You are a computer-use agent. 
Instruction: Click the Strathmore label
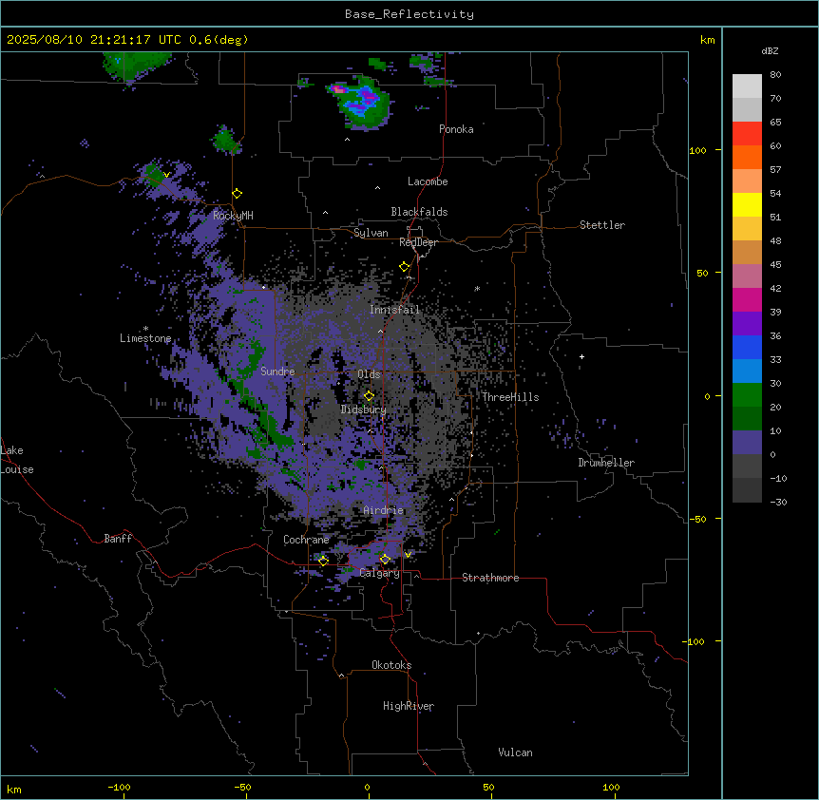pos(490,578)
